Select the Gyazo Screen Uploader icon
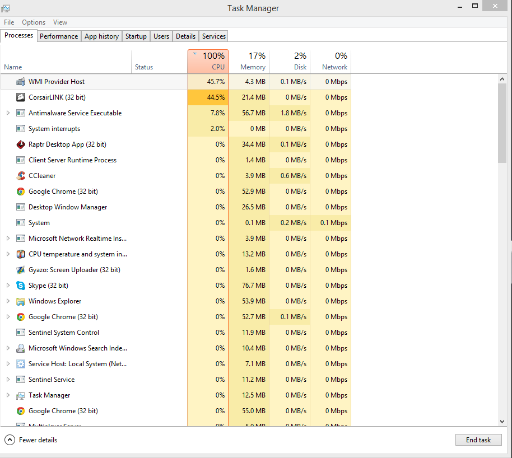 click(21, 270)
